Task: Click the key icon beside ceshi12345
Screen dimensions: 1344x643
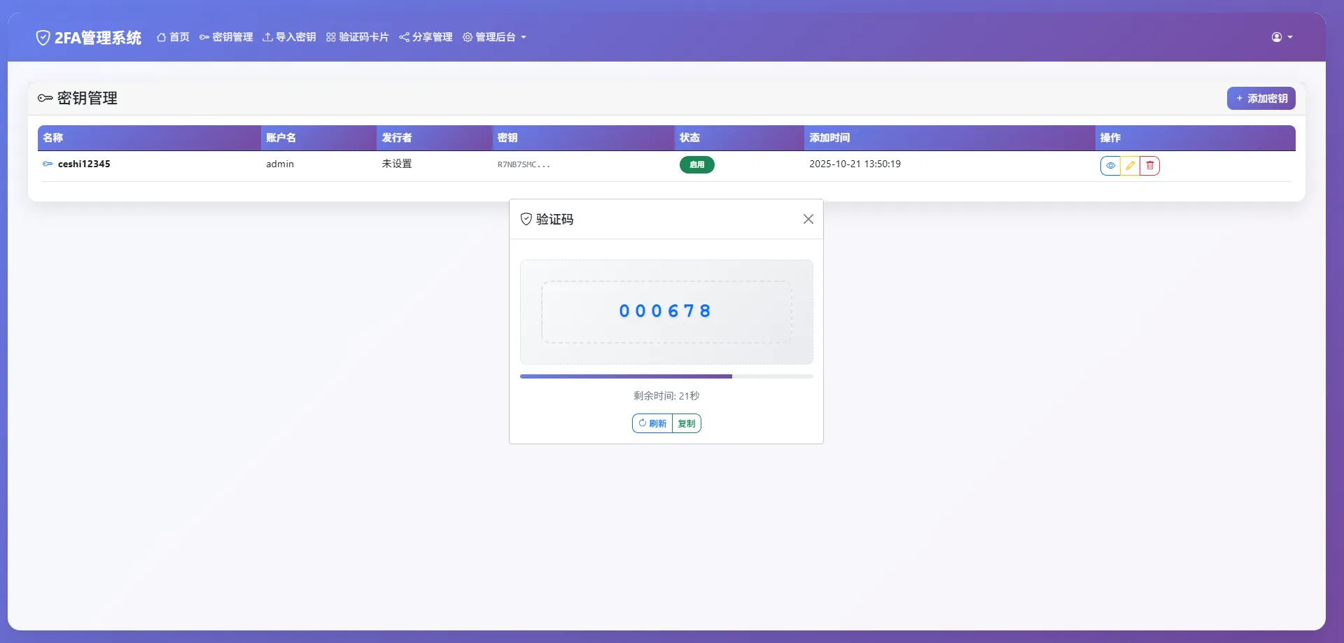Action: click(x=48, y=164)
